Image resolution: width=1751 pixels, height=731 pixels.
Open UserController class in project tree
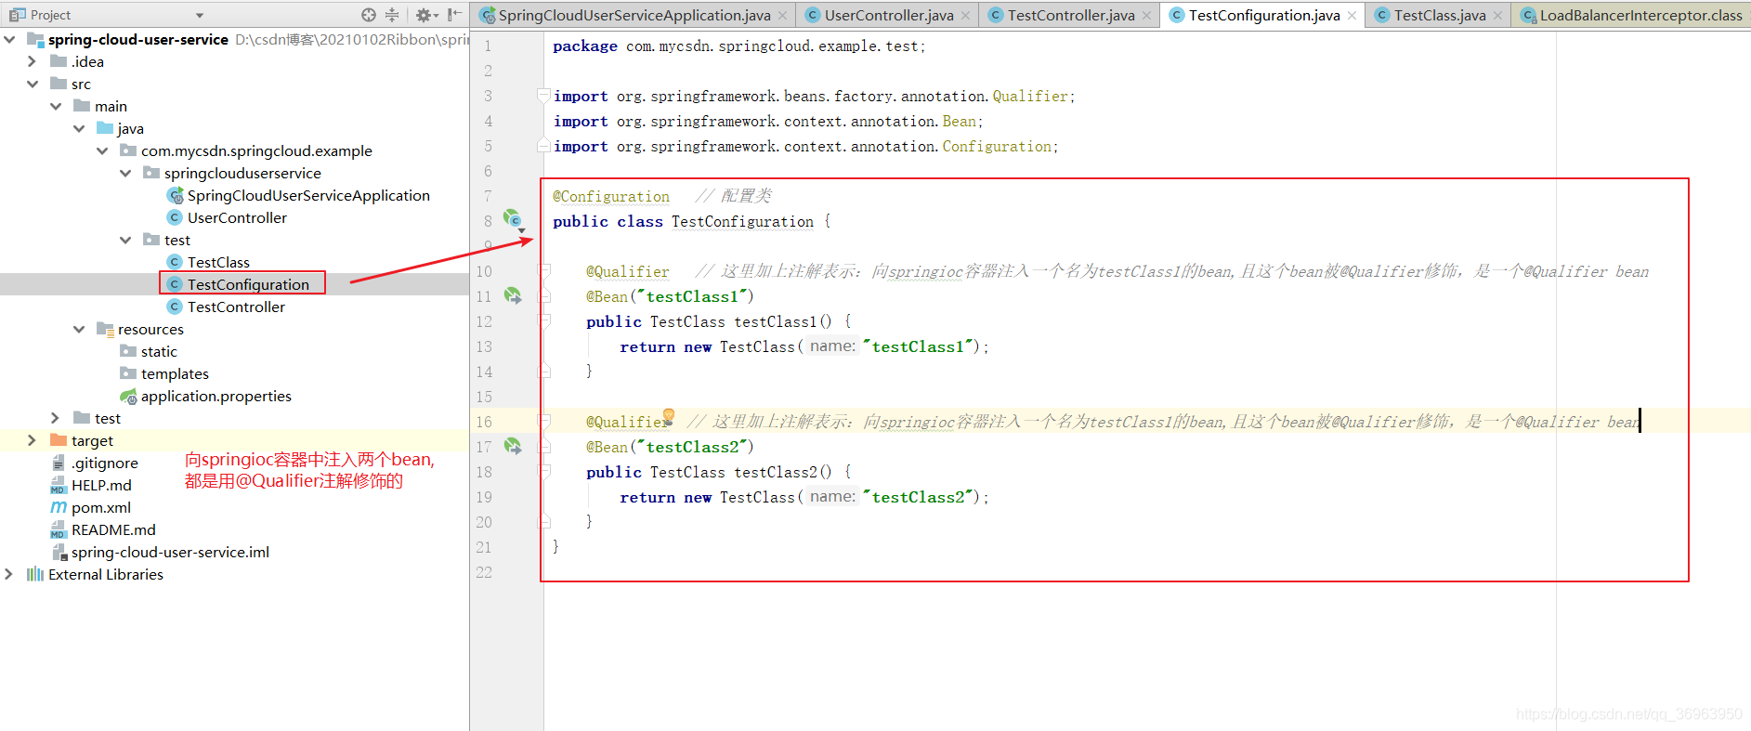(237, 217)
